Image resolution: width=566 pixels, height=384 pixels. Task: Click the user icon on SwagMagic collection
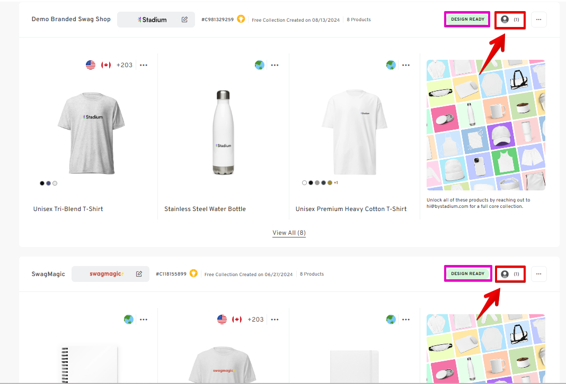pos(505,274)
